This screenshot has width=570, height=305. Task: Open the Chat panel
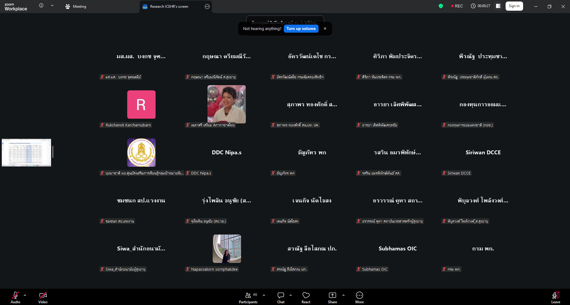[x=281, y=297]
